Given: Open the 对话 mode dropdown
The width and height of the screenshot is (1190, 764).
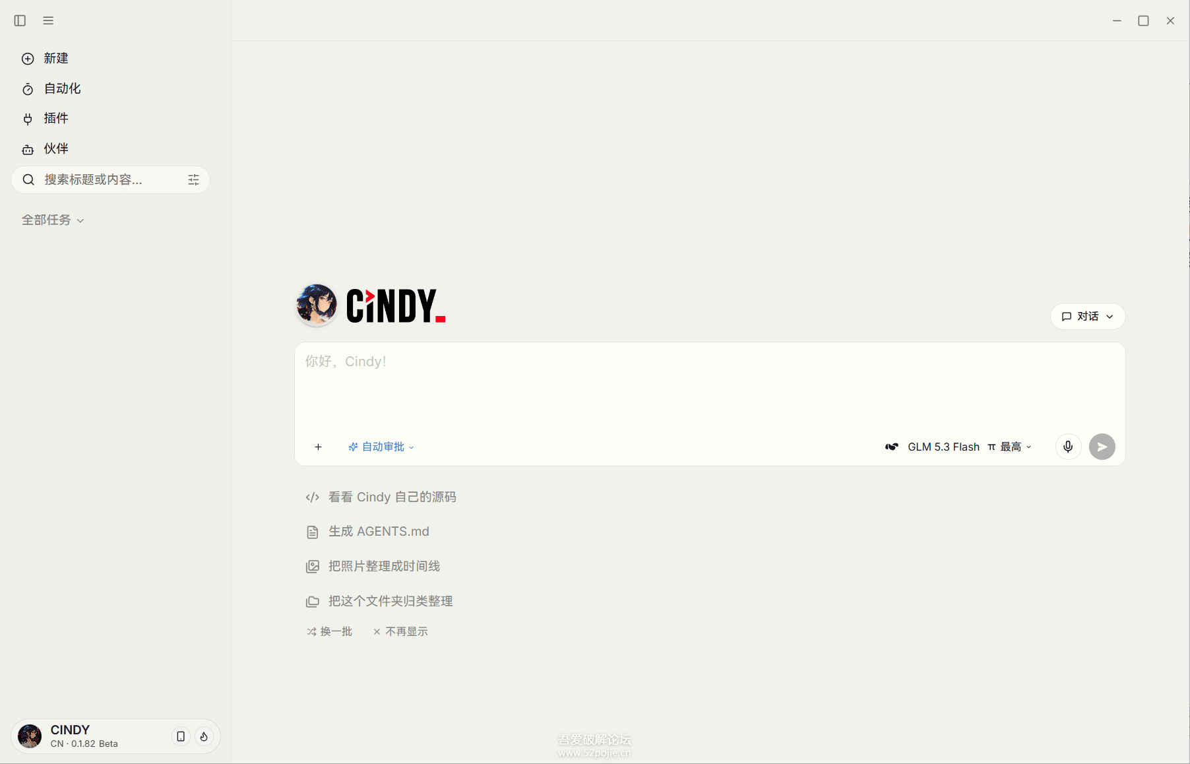Looking at the screenshot, I should 1087,316.
